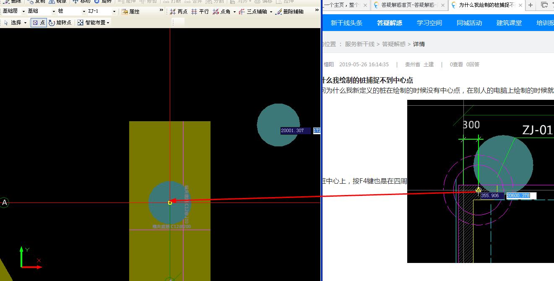The height and width of the screenshot is (281, 554).
Task: Expand the 选择 dropdown arrow
Action: [25, 23]
